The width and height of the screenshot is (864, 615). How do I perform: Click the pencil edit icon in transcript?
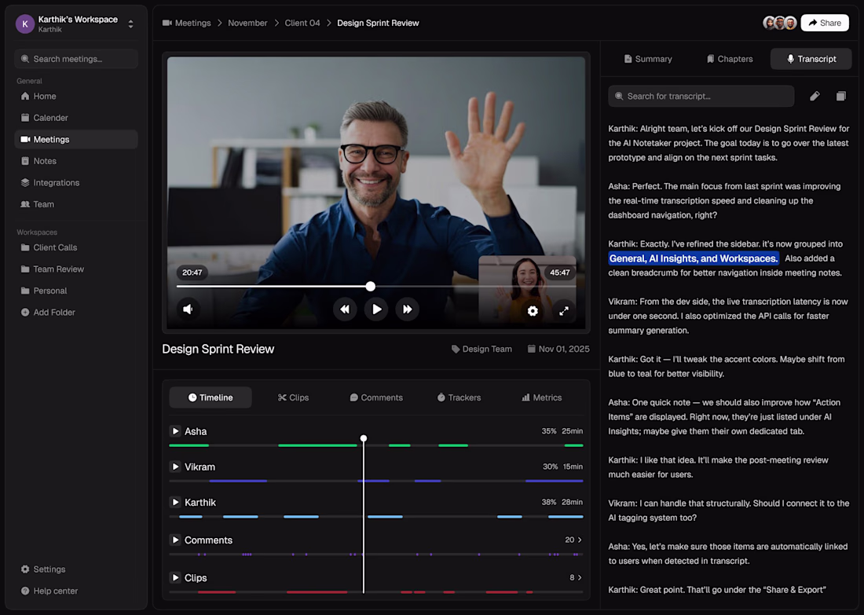coord(815,96)
